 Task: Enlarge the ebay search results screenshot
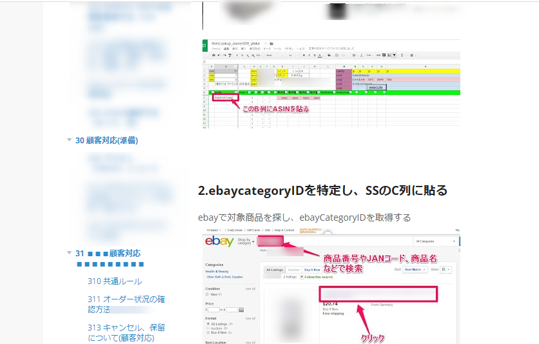coord(331,285)
